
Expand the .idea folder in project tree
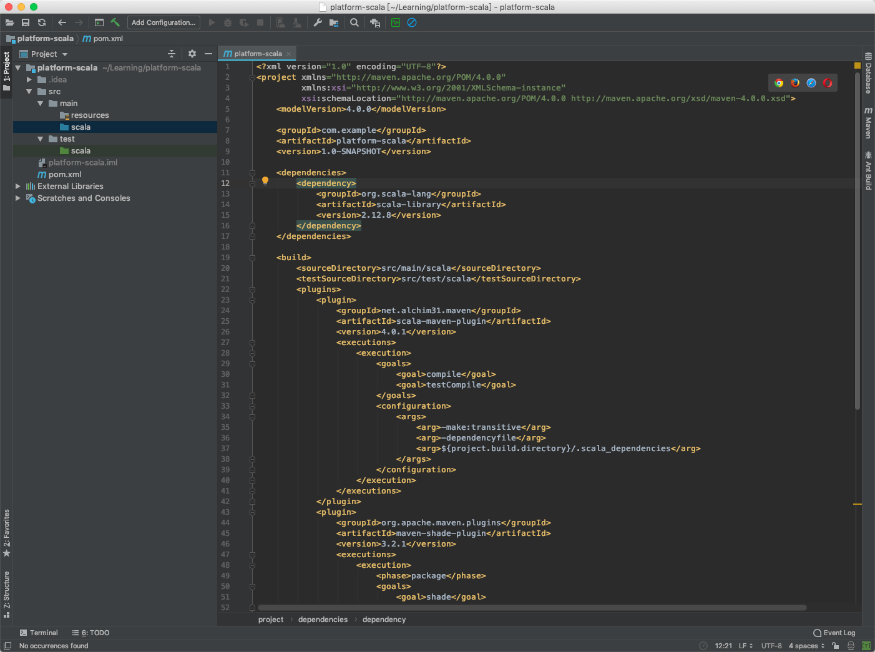(29, 79)
